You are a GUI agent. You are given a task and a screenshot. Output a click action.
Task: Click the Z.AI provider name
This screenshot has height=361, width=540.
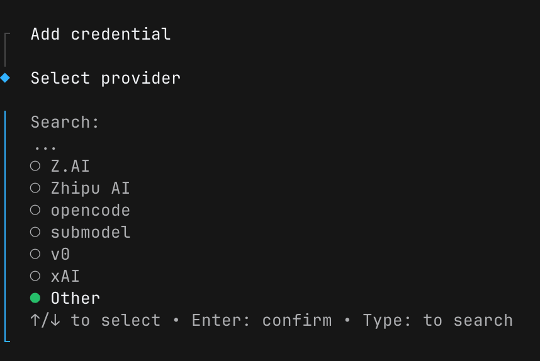70,166
